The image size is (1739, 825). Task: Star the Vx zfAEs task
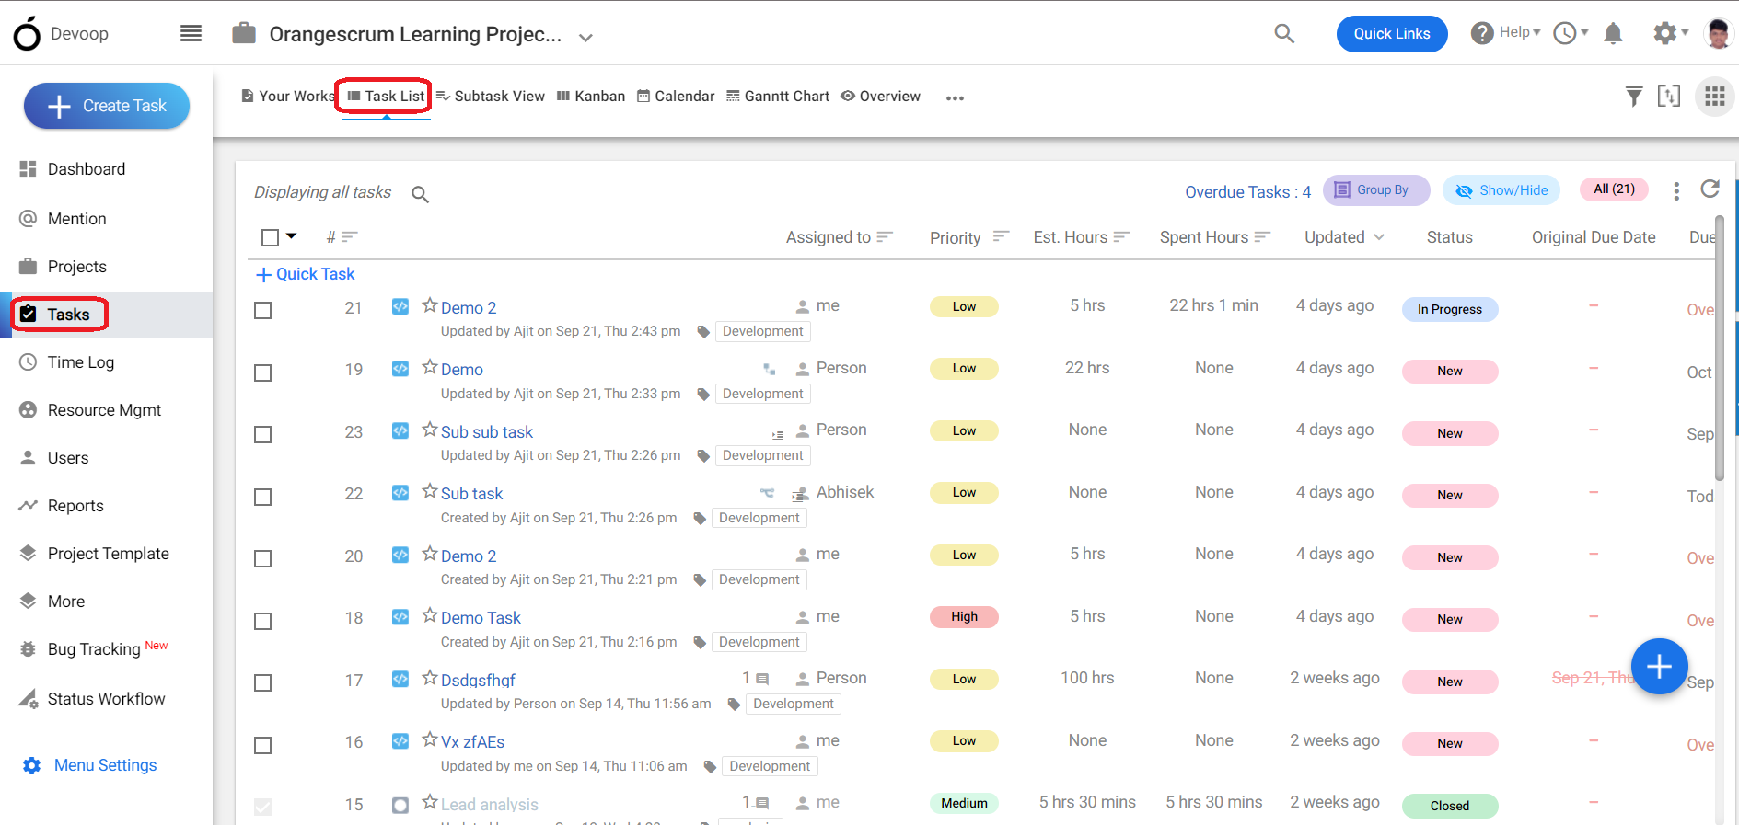tap(430, 739)
